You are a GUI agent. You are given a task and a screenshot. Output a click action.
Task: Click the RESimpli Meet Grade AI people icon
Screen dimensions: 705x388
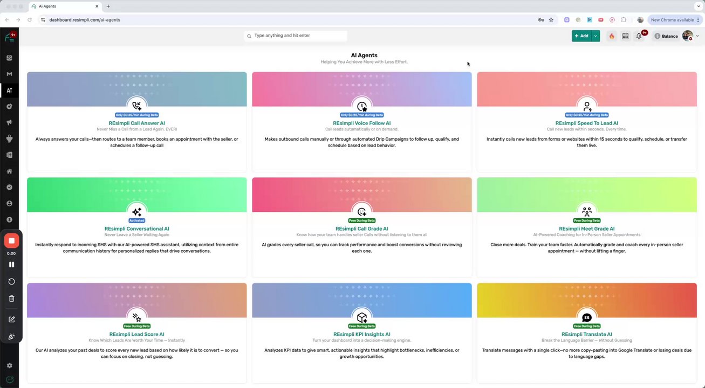pyautogui.click(x=587, y=212)
